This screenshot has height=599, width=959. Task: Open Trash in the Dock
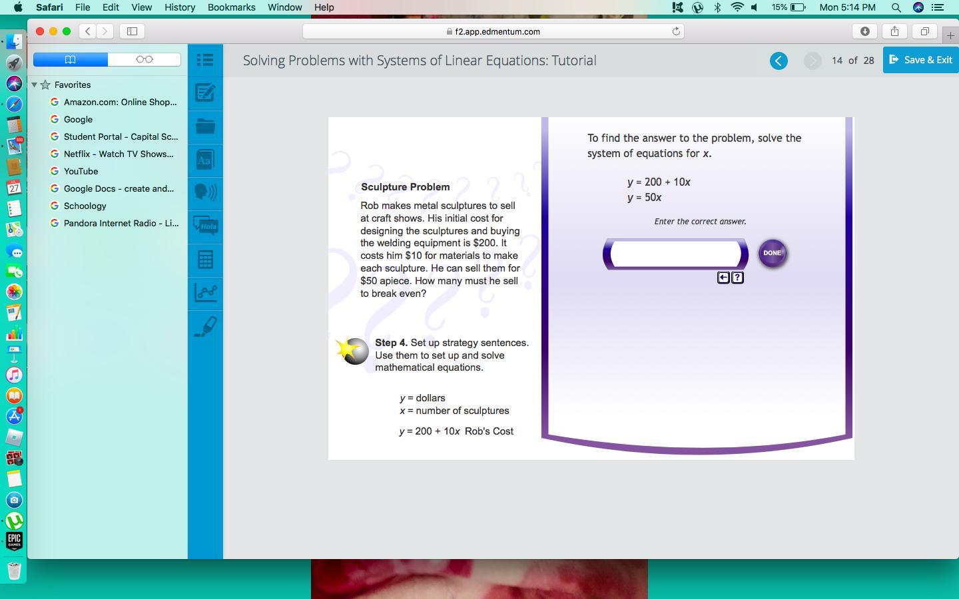[x=14, y=570]
